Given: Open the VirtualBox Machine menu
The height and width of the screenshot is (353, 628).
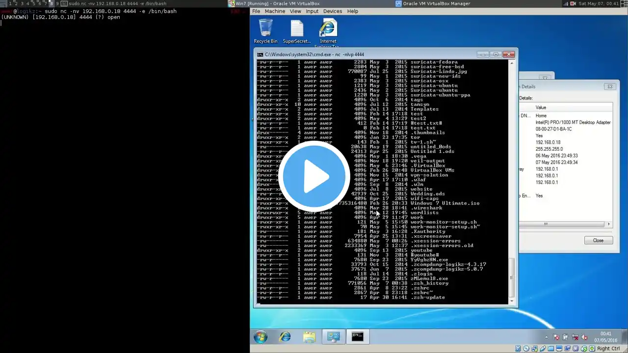Looking at the screenshot, I should tap(275, 11).
